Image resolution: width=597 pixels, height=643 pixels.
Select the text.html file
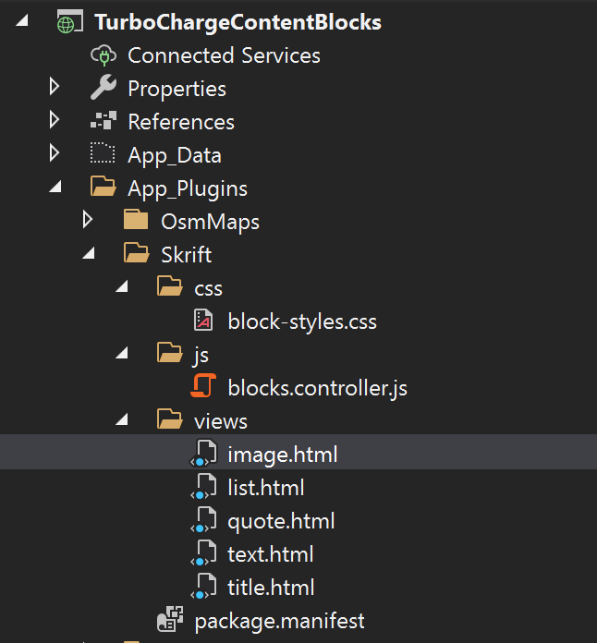click(x=271, y=554)
